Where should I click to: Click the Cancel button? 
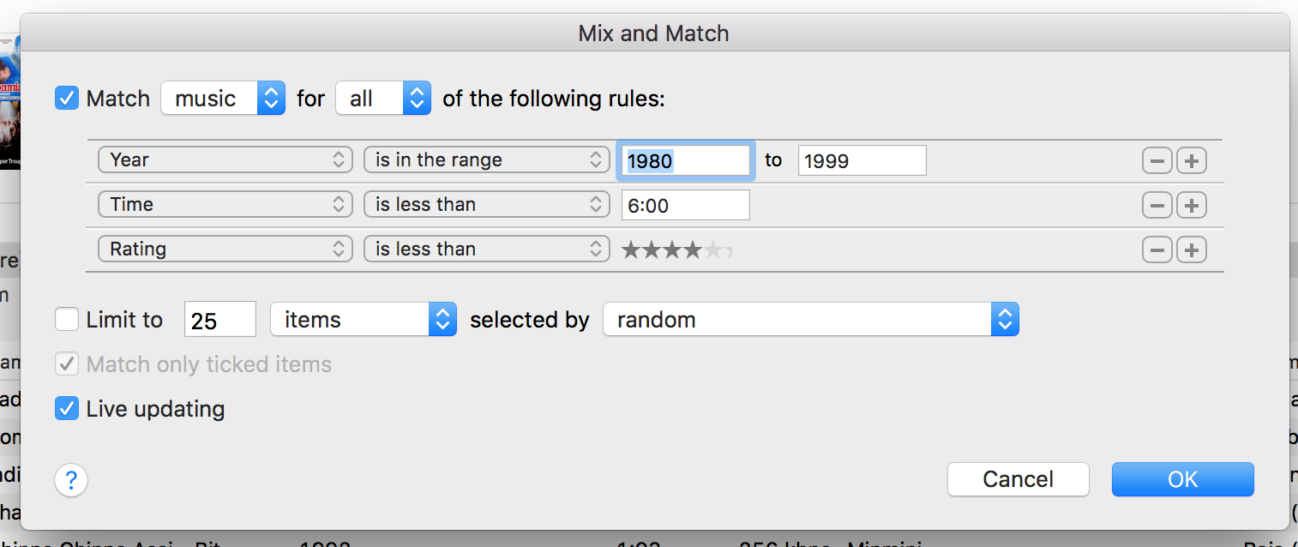point(1018,479)
